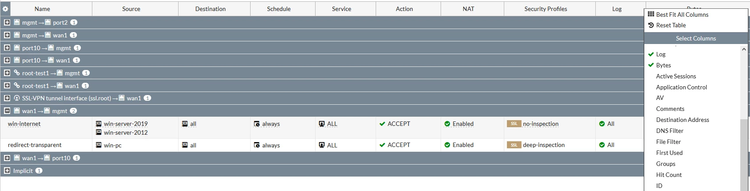Select the win-internet policy name
Screen dimensions: 750x191
pyautogui.click(x=24, y=124)
